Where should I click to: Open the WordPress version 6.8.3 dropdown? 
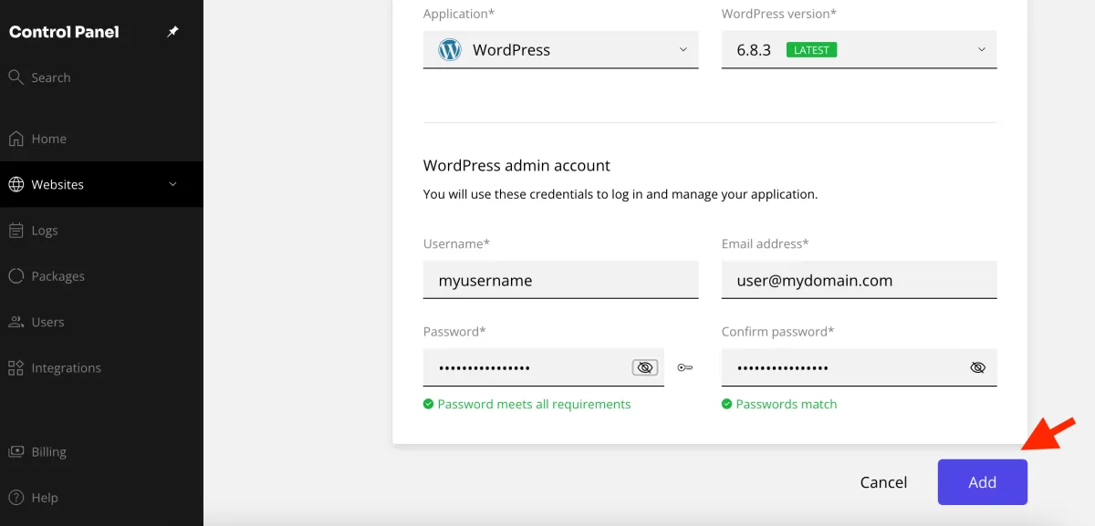pyautogui.click(x=859, y=49)
